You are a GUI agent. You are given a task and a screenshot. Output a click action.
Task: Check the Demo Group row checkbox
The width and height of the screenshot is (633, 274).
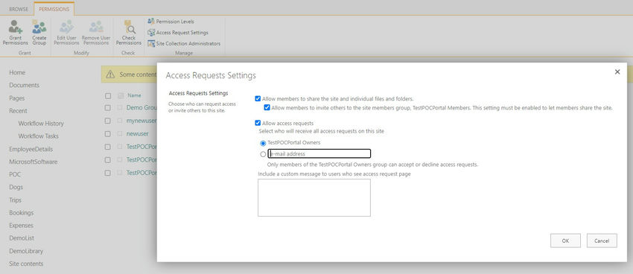tap(108, 108)
